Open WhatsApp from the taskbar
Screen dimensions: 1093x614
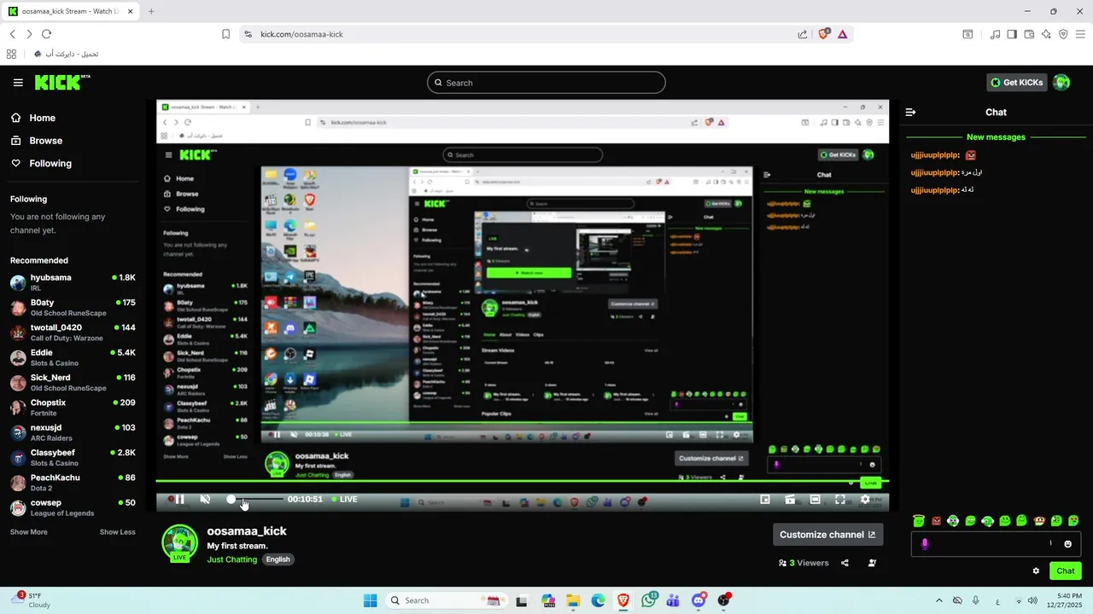649,600
